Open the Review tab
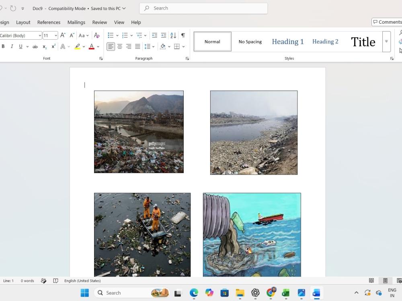This screenshot has width=402, height=301. coord(99,22)
